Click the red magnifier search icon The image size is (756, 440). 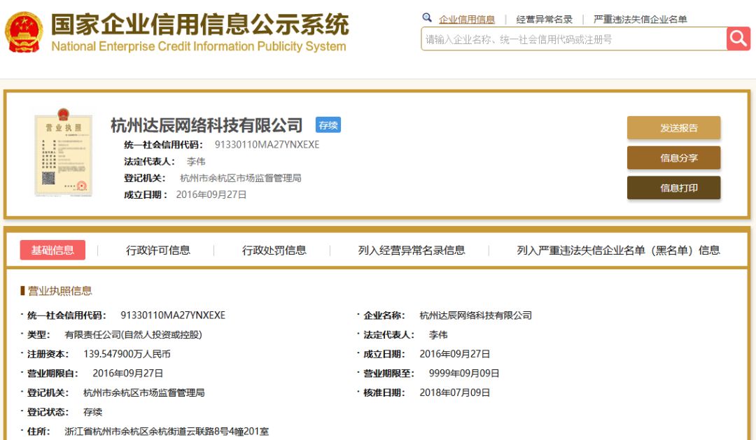coord(738,38)
